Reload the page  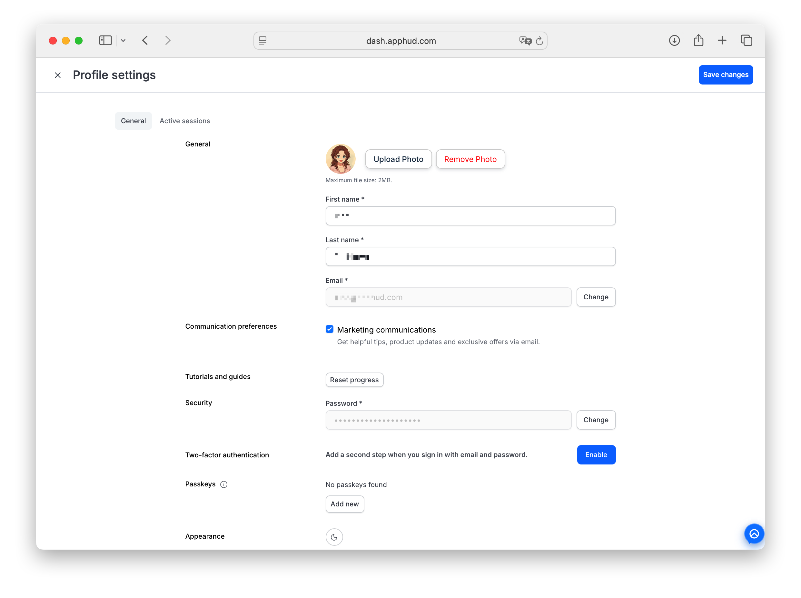539,41
